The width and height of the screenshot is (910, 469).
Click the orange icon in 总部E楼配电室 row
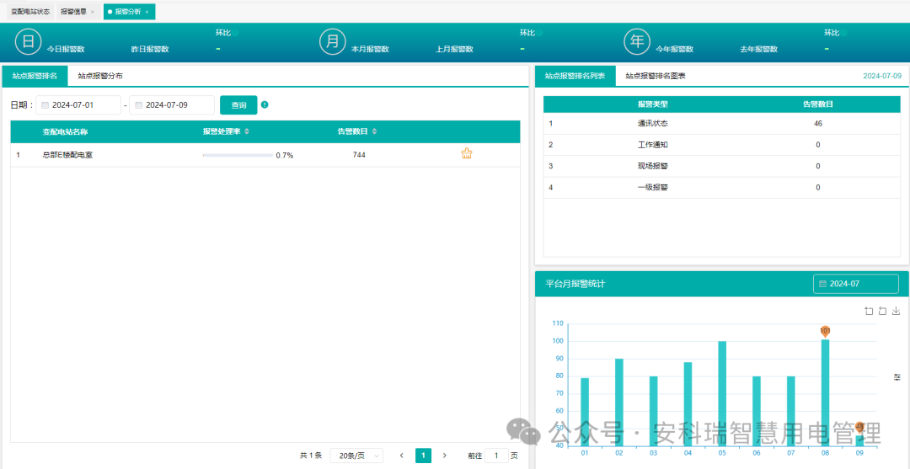tap(467, 154)
